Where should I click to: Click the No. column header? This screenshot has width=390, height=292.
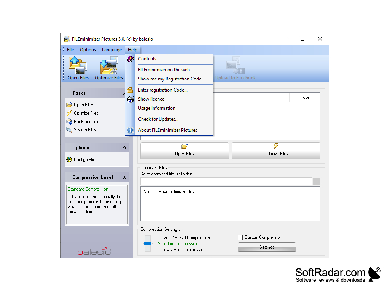pos(148,192)
